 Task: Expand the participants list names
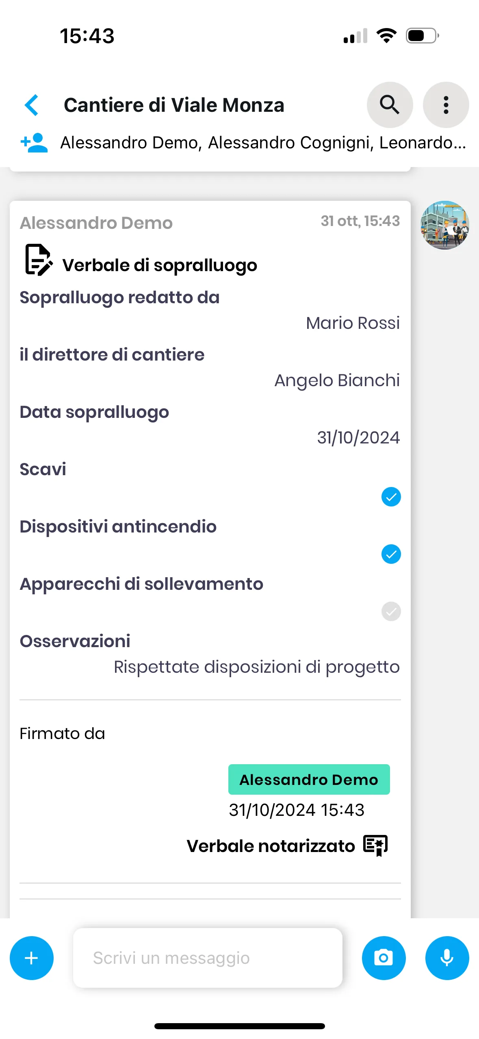(263, 143)
